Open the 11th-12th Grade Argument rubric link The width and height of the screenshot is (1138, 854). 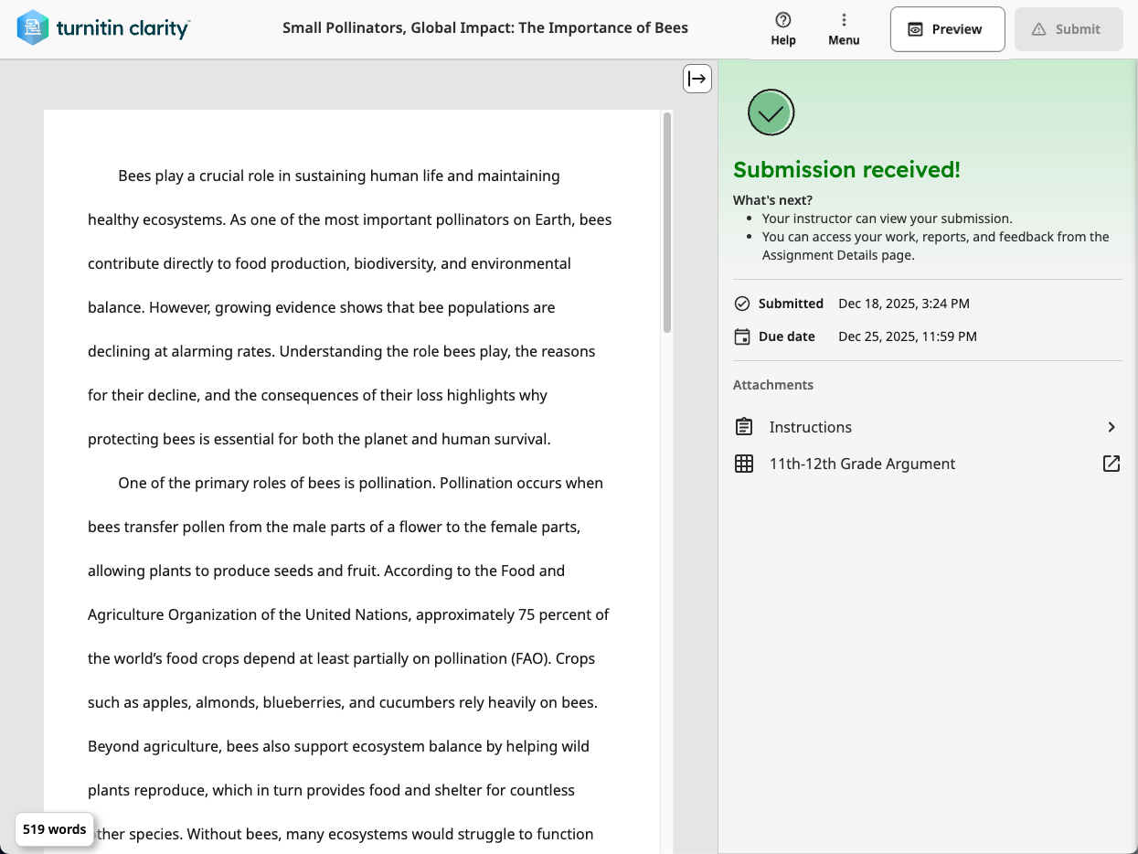(862, 464)
